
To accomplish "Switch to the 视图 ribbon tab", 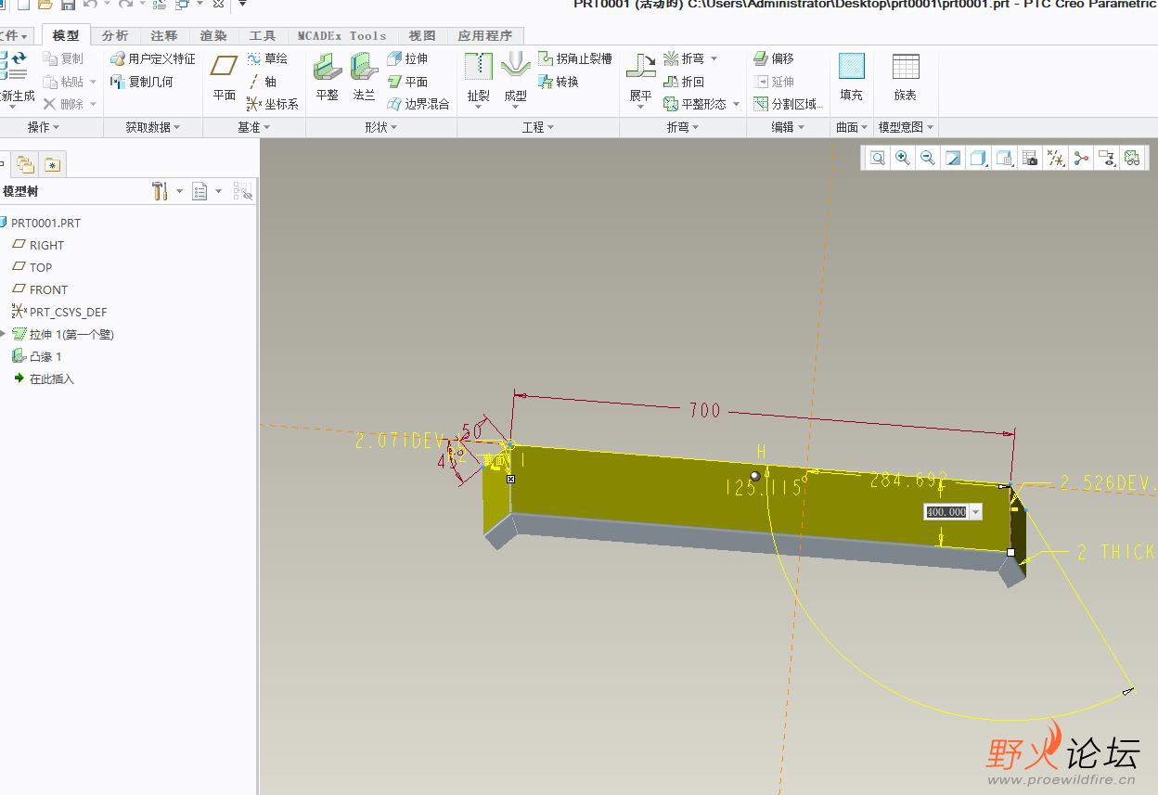I will [422, 35].
